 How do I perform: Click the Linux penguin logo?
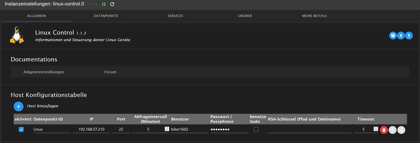click(x=17, y=35)
